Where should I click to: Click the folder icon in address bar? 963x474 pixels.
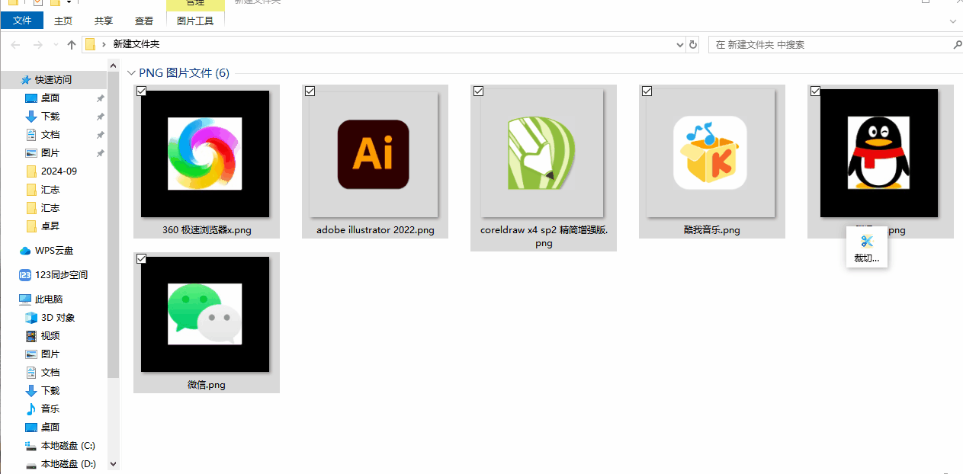[91, 44]
